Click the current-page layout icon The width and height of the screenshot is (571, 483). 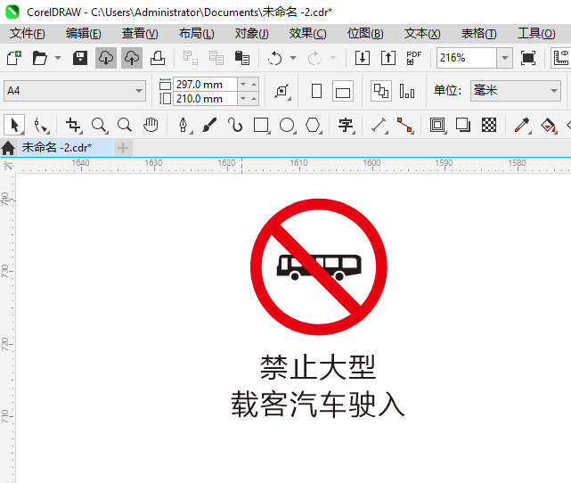(407, 91)
